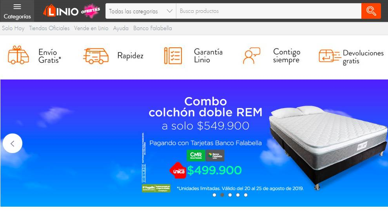Screen dimensions: 388x211
Task: Select the third carousel dot indicator
Action: point(230,195)
